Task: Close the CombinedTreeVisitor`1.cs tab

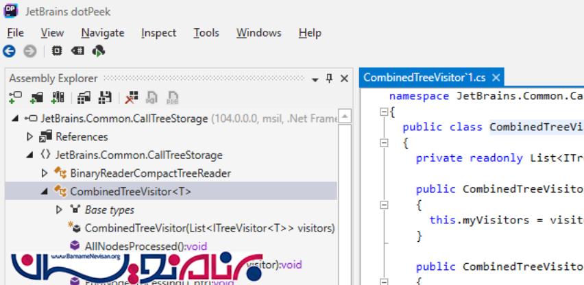Action: (496, 77)
